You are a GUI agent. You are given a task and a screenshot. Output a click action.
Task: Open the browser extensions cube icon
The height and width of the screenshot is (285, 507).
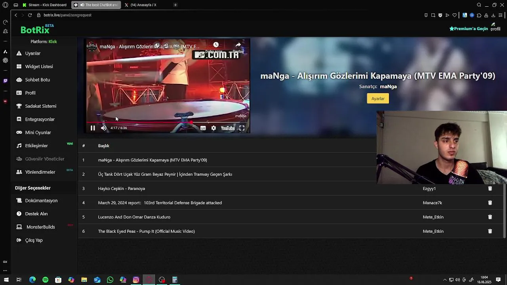pyautogui.click(x=479, y=15)
